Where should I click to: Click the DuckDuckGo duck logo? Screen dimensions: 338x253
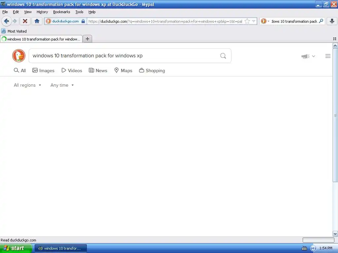pyautogui.click(x=19, y=56)
